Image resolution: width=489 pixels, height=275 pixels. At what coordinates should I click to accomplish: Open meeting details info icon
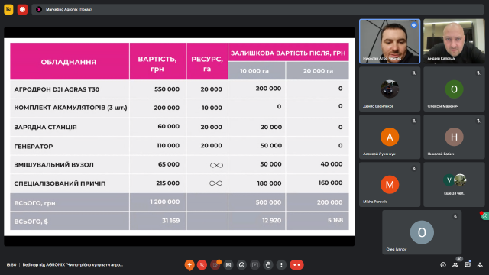point(443,265)
